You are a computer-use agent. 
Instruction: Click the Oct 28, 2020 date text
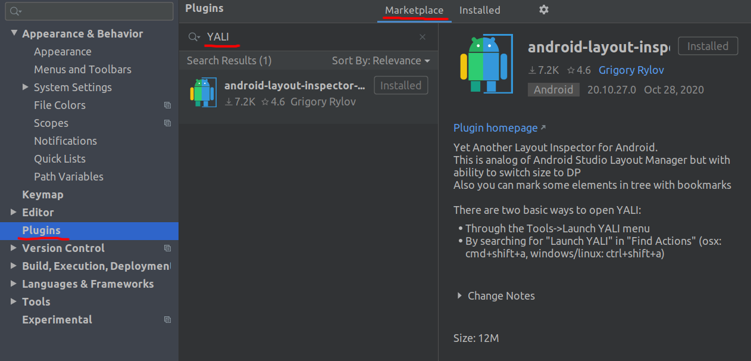(674, 90)
